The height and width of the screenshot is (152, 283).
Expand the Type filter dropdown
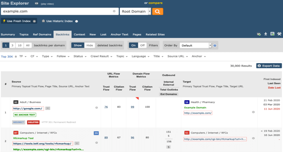(x=47, y=56)
